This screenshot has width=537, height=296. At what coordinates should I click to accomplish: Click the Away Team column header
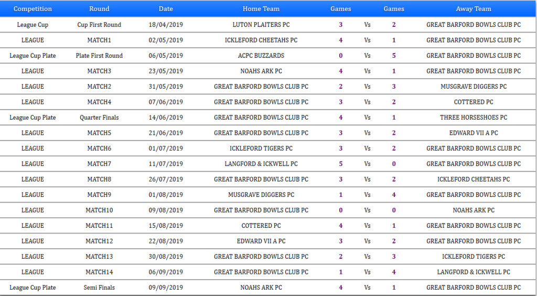pos(474,9)
